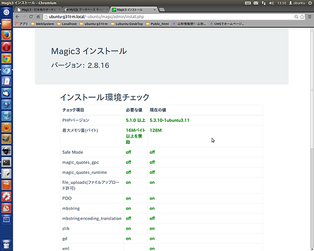Screen dimensions: 314x251
Task: Open System Settings wrench-and-gear icon
Action: [6, 196]
